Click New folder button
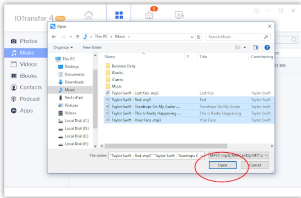301x198 pixels. 92,47
